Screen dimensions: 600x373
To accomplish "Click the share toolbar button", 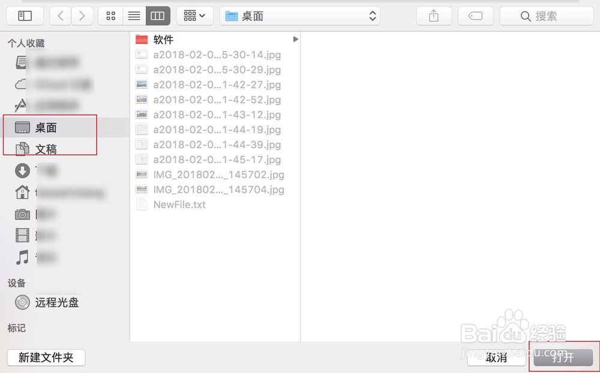I will coord(434,16).
